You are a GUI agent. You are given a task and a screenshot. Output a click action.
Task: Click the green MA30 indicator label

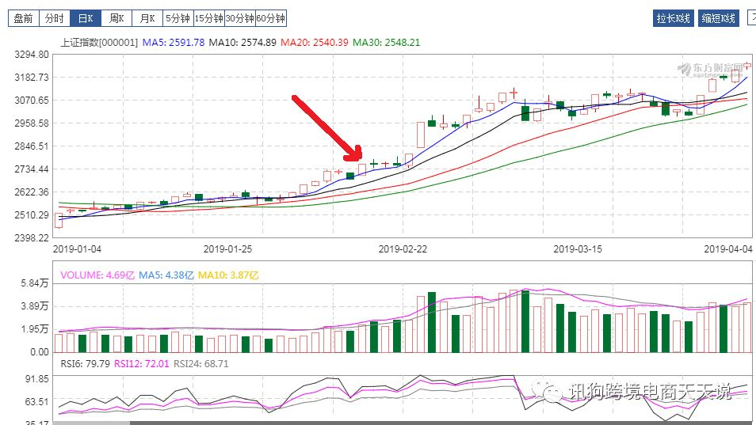point(386,42)
